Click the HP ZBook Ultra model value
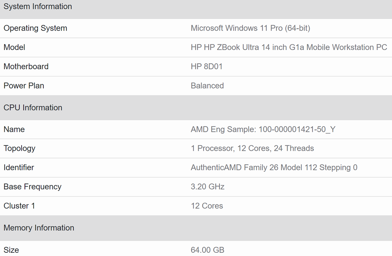The image size is (392, 256). pos(289,47)
